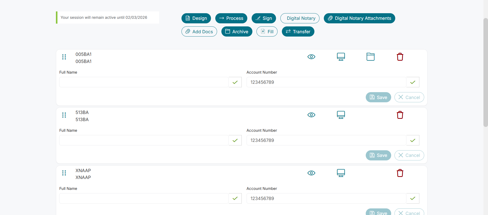Click the monitor icon for 005BA1
This screenshot has height=215, width=488.
(341, 57)
